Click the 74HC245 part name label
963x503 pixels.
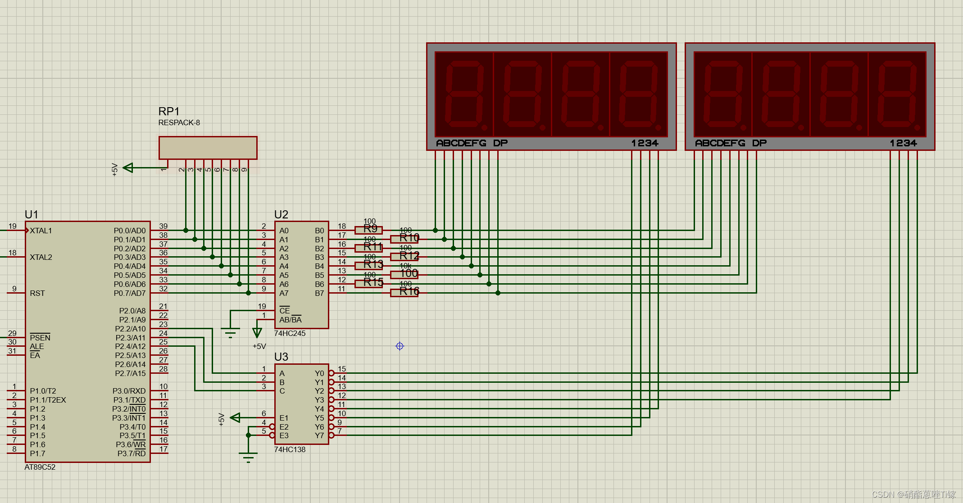[290, 333]
